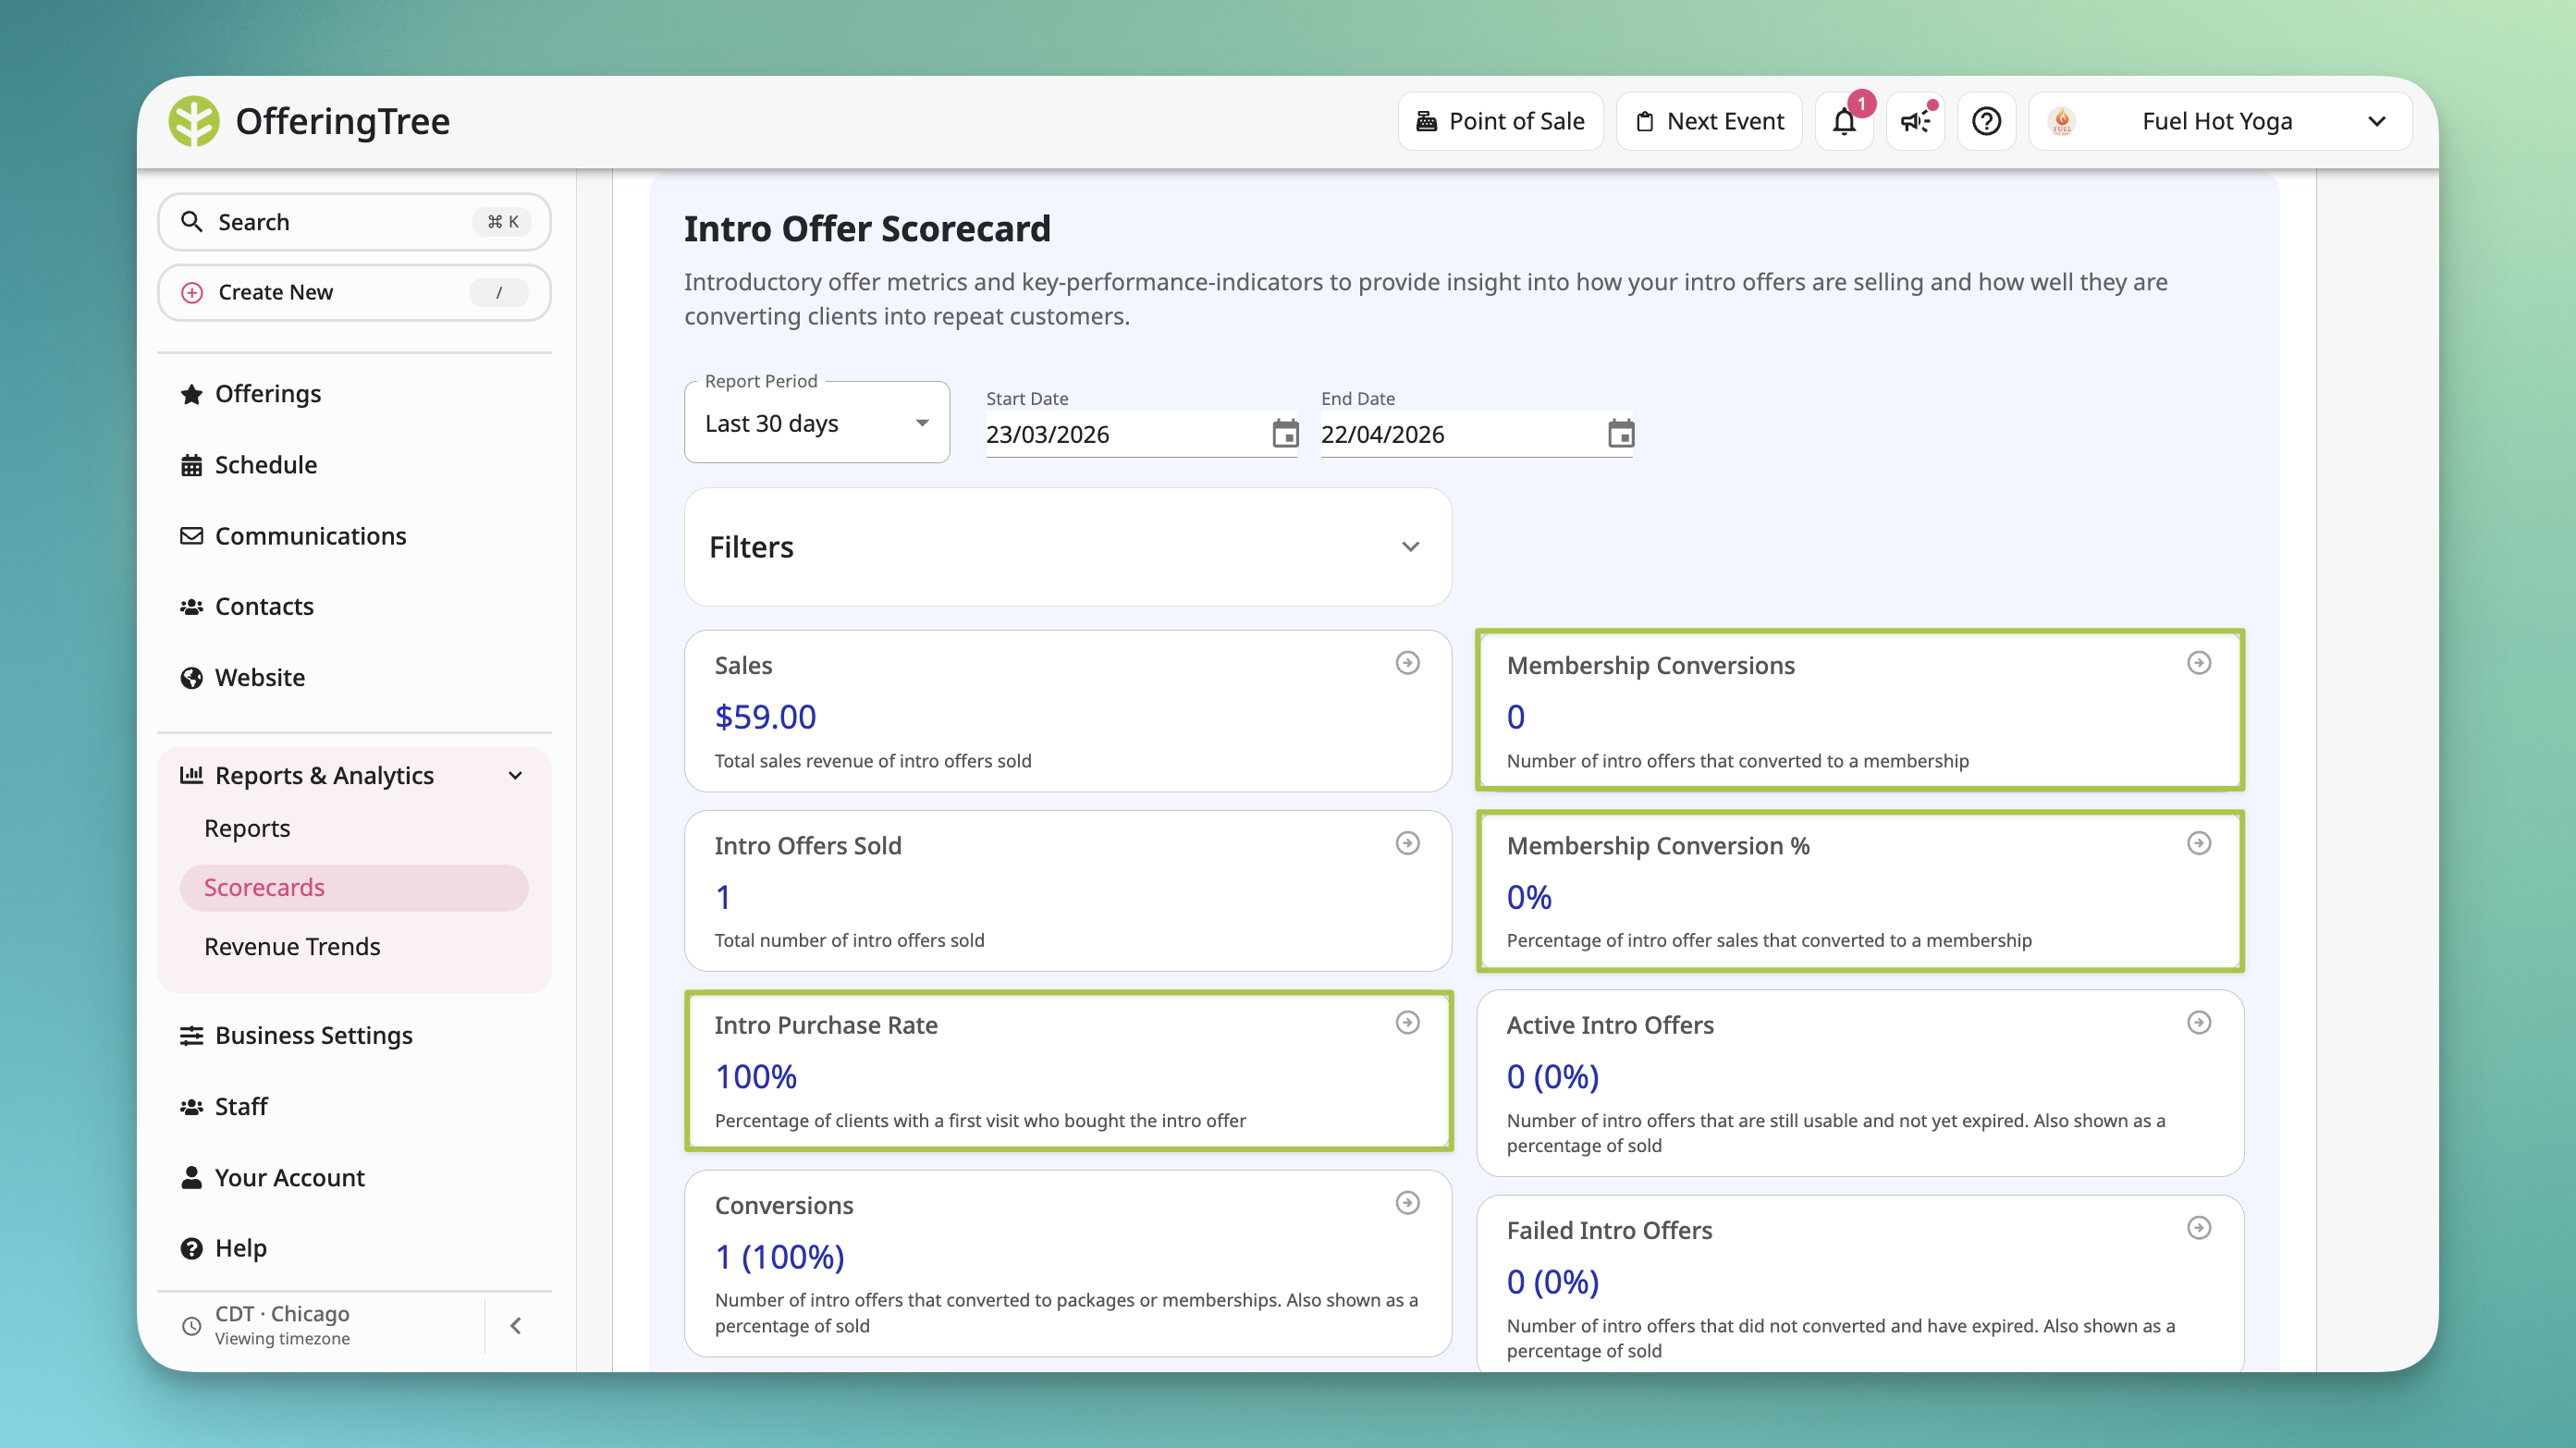Click the Next Event button
This screenshot has height=1448, width=2576.
tap(1709, 121)
